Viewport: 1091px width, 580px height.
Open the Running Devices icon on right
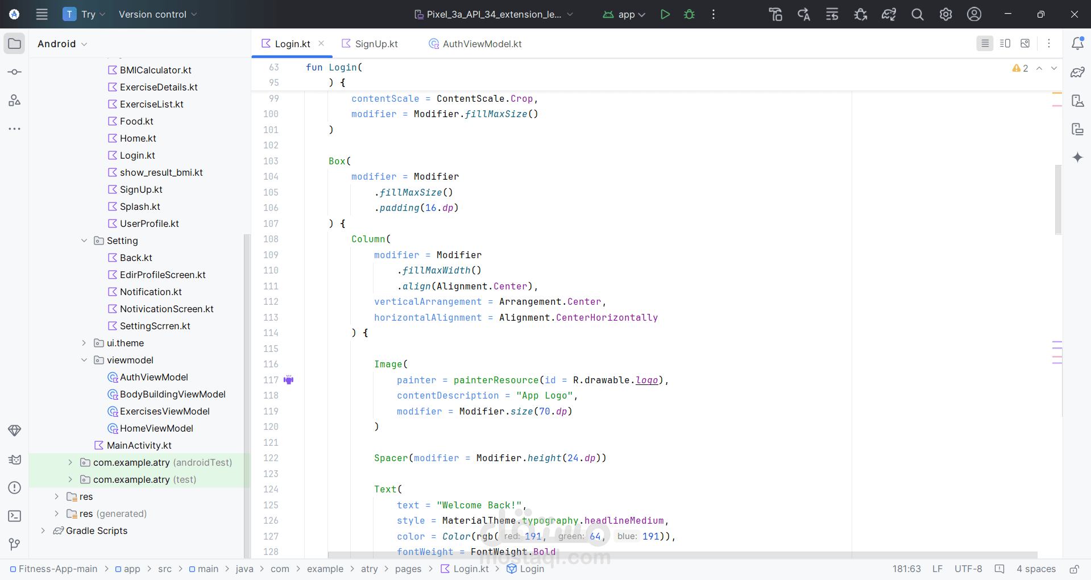(1077, 129)
